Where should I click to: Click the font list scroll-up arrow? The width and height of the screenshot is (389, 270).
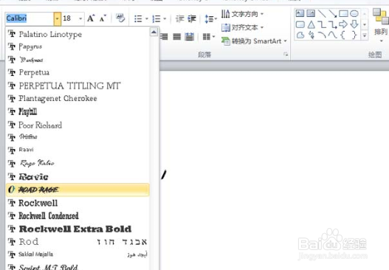(x=154, y=32)
